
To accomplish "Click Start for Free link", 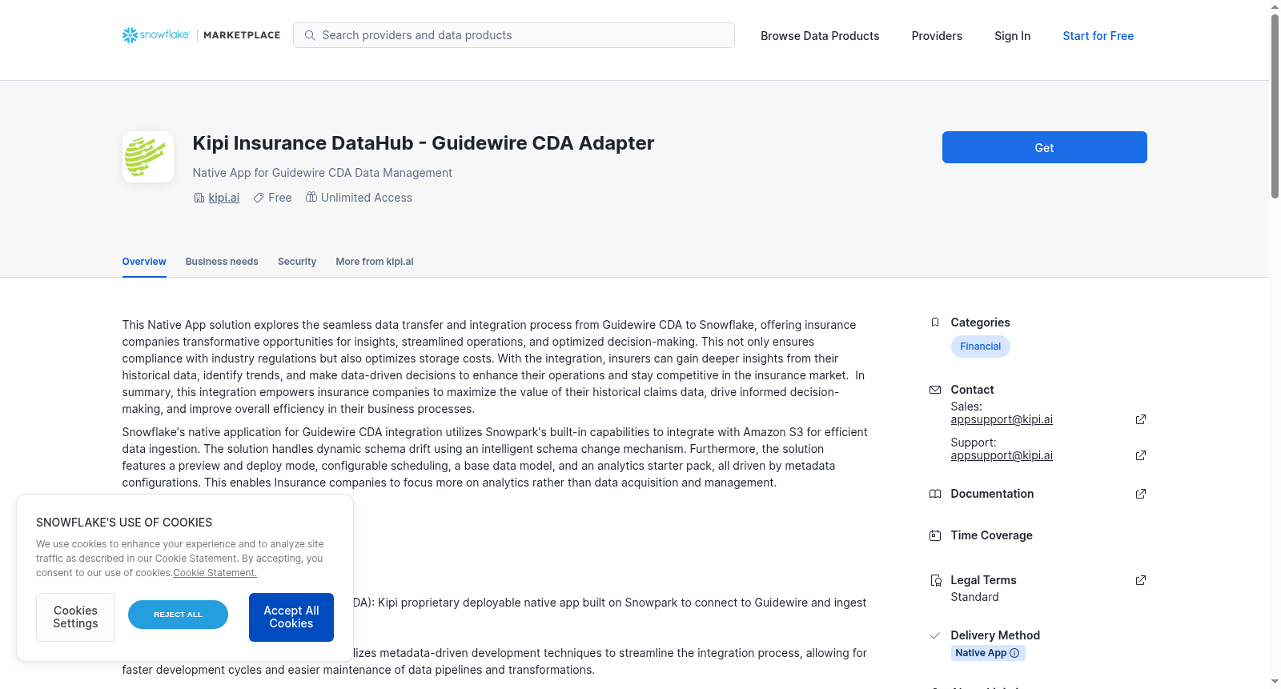I will pyautogui.click(x=1098, y=36).
